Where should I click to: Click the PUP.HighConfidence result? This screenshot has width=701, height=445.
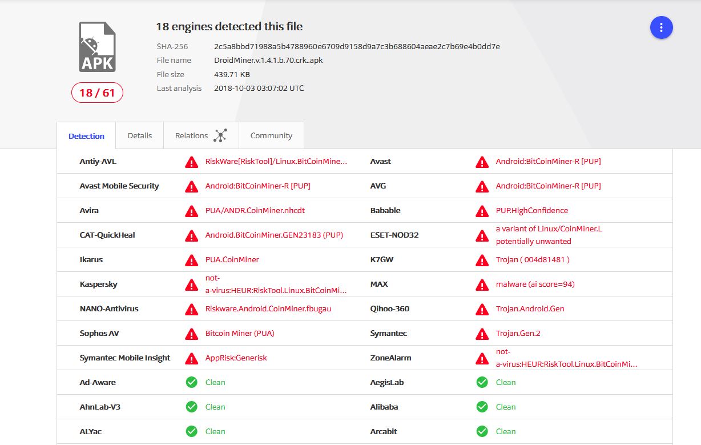532,210
